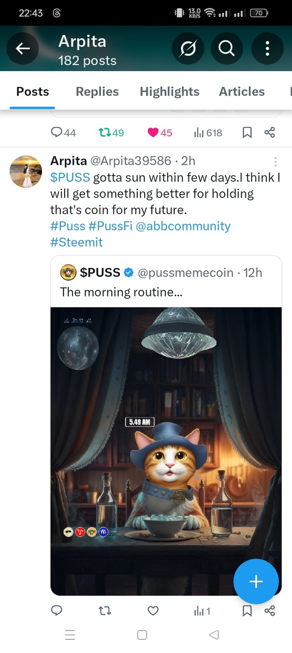Tap the search magnifier icon
The width and height of the screenshot is (292, 653).
[x=227, y=48]
